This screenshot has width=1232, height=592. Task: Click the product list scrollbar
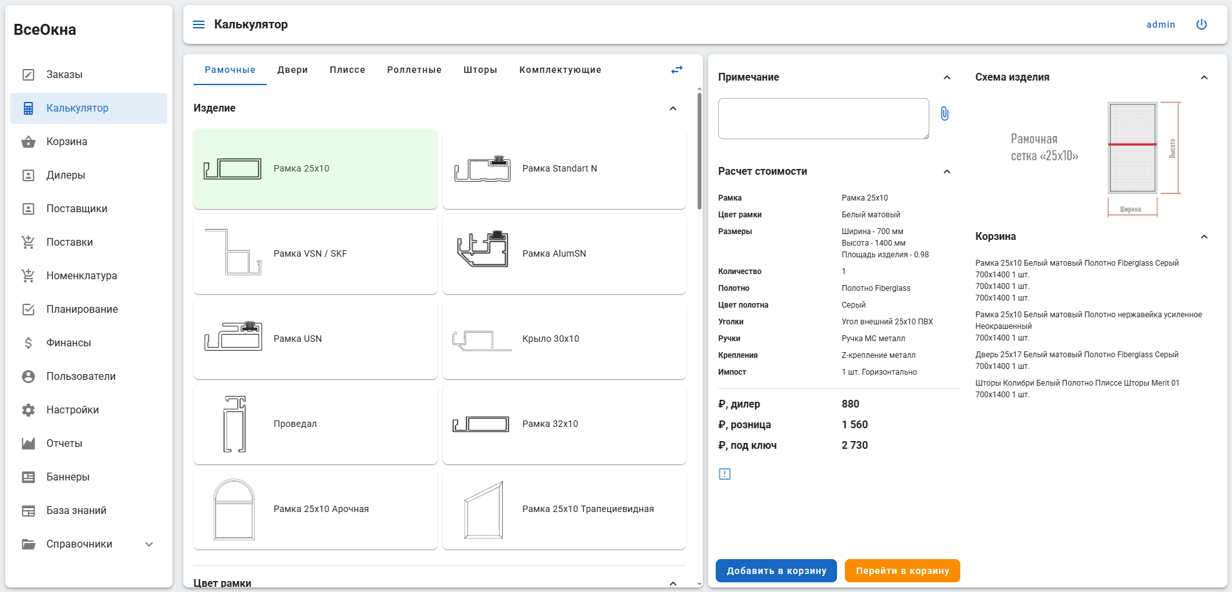tap(700, 152)
